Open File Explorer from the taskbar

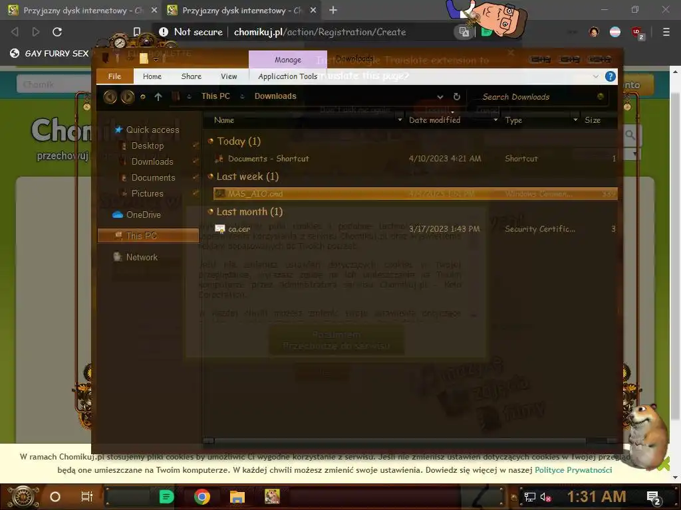237,497
